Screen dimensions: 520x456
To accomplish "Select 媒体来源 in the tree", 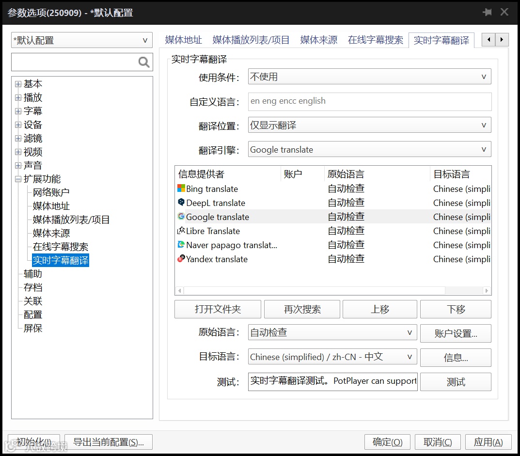I will pyautogui.click(x=51, y=233).
